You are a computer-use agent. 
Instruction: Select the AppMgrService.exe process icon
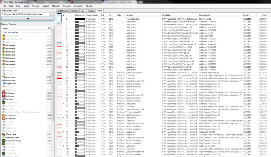[x=4, y=39]
